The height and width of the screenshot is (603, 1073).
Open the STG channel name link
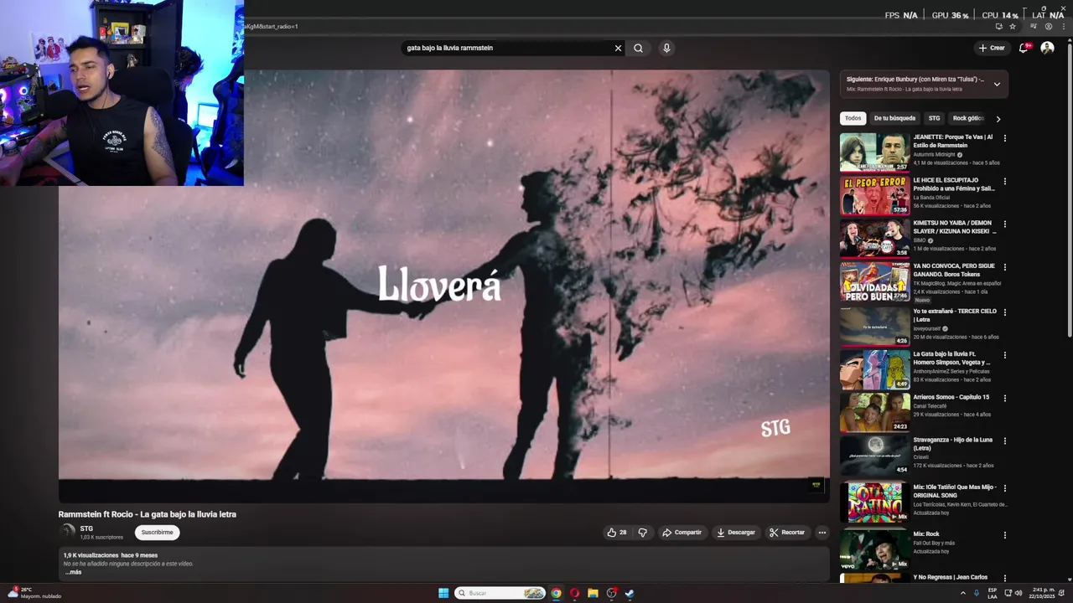(x=86, y=528)
